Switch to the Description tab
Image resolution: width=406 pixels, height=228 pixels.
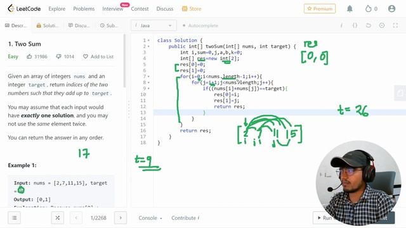(15, 25)
